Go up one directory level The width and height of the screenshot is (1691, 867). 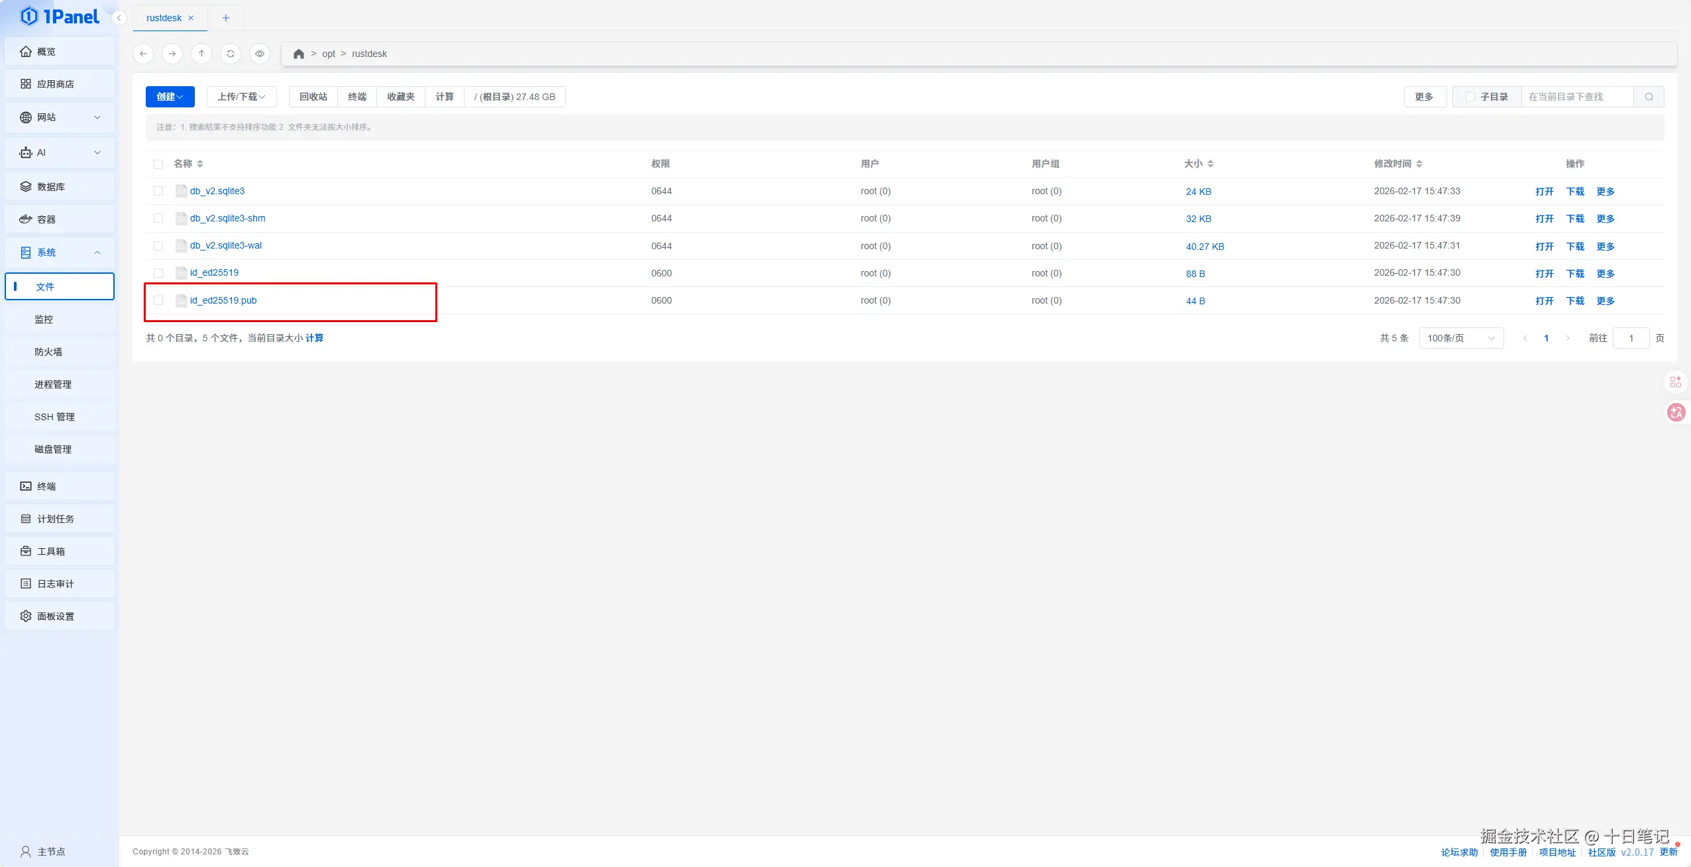tap(201, 54)
